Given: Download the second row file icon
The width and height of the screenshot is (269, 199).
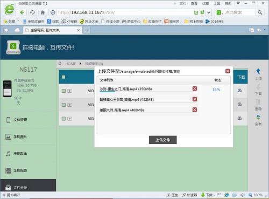Looking at the screenshot, I should click(x=239, y=104).
